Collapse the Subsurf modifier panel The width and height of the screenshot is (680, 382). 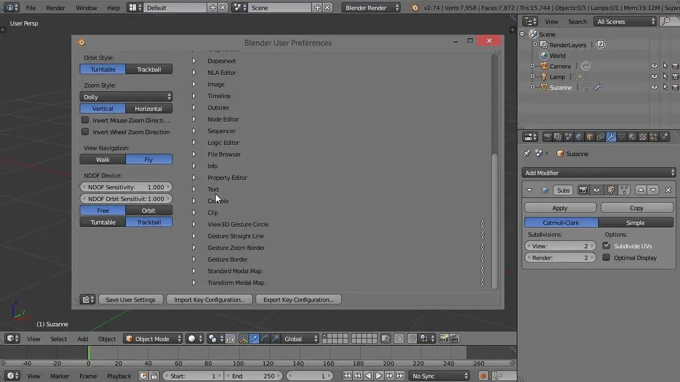[x=529, y=190]
